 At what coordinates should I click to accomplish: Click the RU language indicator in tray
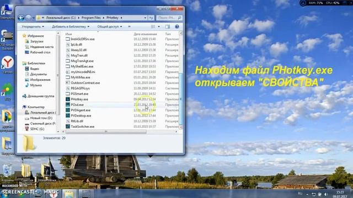click(x=300, y=194)
